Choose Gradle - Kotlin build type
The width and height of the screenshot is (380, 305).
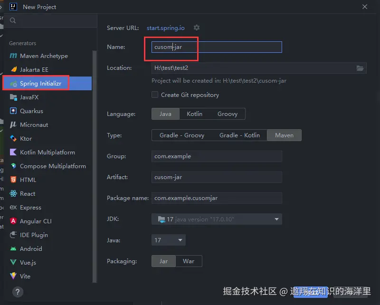point(239,135)
